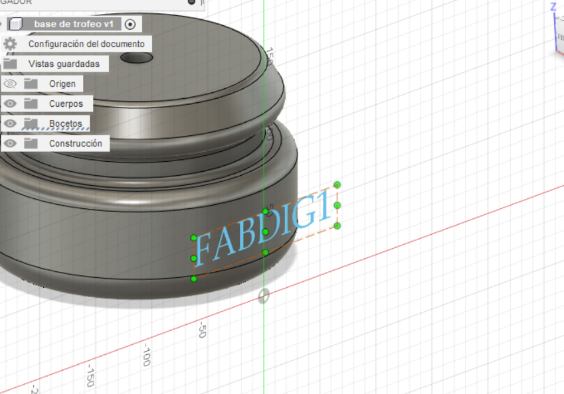
Task: Click the left-edge middle handle of the FABDIG1 text box
Action: (x=193, y=258)
